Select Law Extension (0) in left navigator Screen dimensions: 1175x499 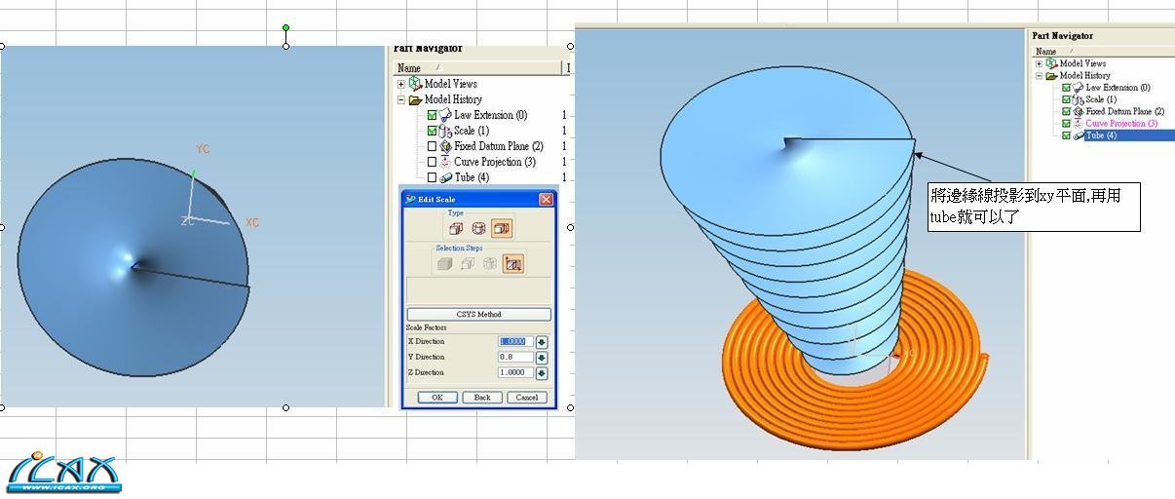pos(490,115)
